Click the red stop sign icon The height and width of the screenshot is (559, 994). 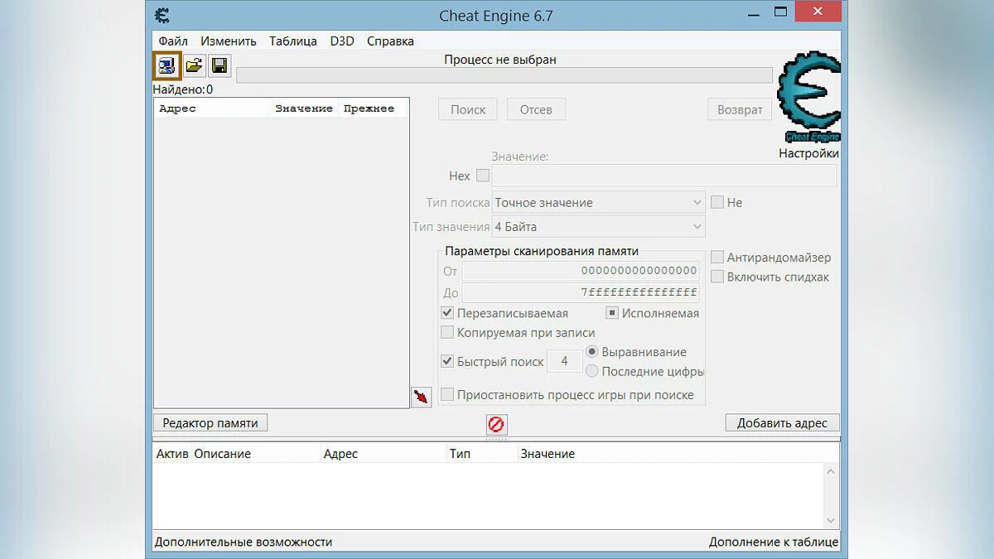click(x=495, y=424)
